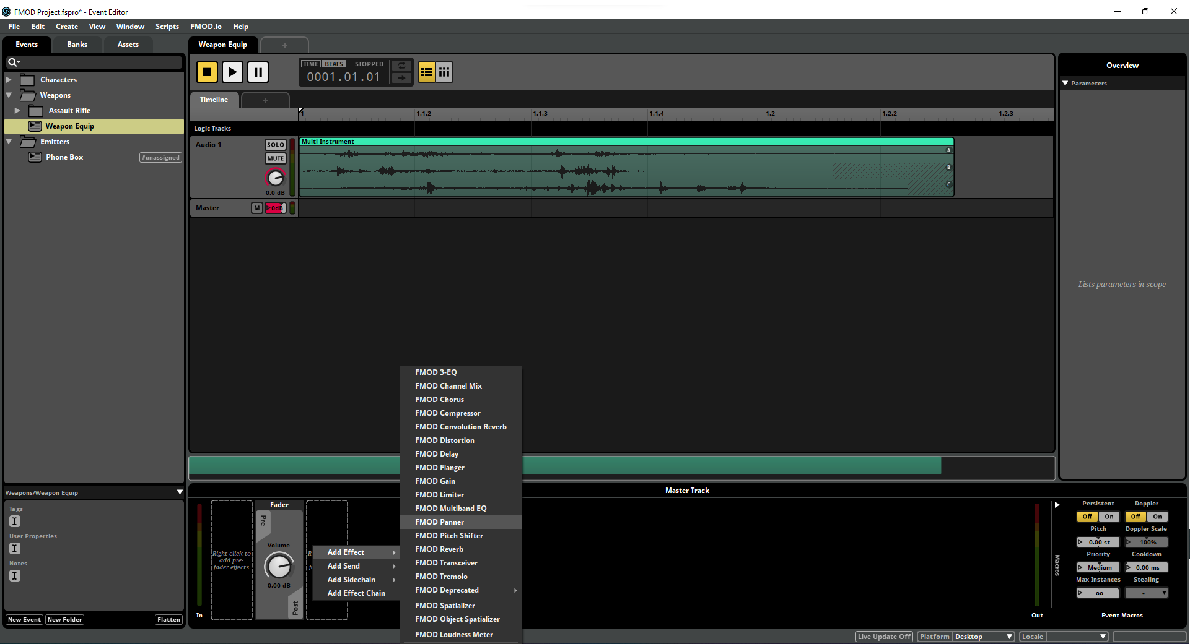The image size is (1190, 644).
Task: Click the User Properties text edit icon
Action: click(15, 549)
